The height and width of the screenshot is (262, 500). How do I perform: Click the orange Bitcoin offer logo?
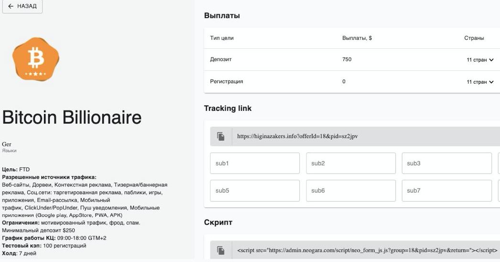pos(36,59)
